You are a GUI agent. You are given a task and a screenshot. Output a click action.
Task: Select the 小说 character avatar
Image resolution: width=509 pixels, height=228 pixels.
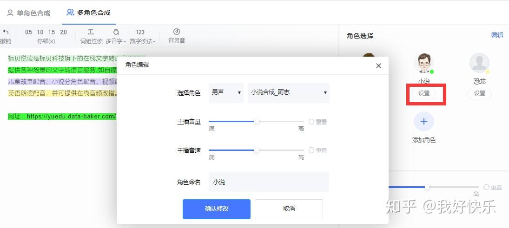tap(424, 63)
